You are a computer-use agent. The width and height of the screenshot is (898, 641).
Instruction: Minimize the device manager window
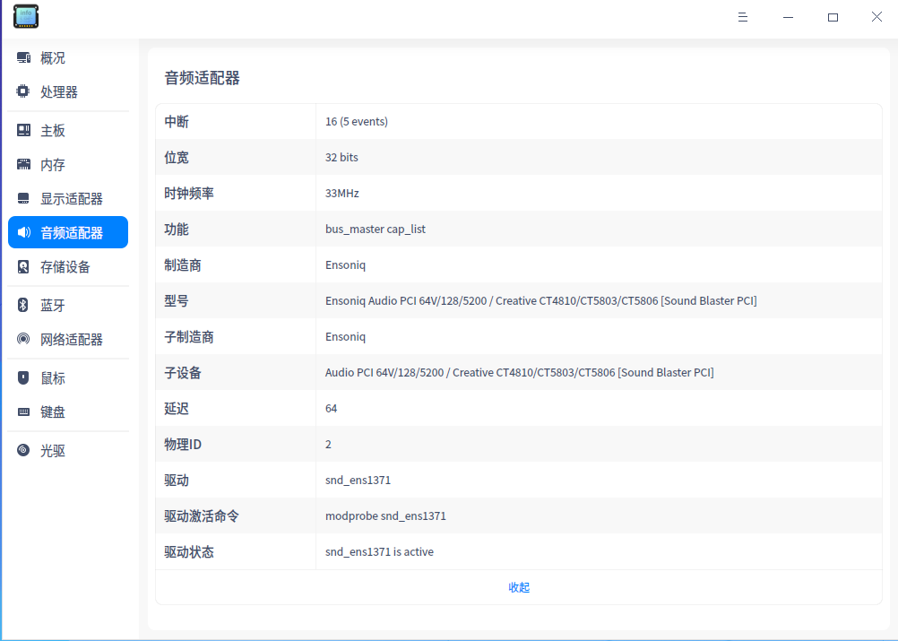(x=788, y=17)
